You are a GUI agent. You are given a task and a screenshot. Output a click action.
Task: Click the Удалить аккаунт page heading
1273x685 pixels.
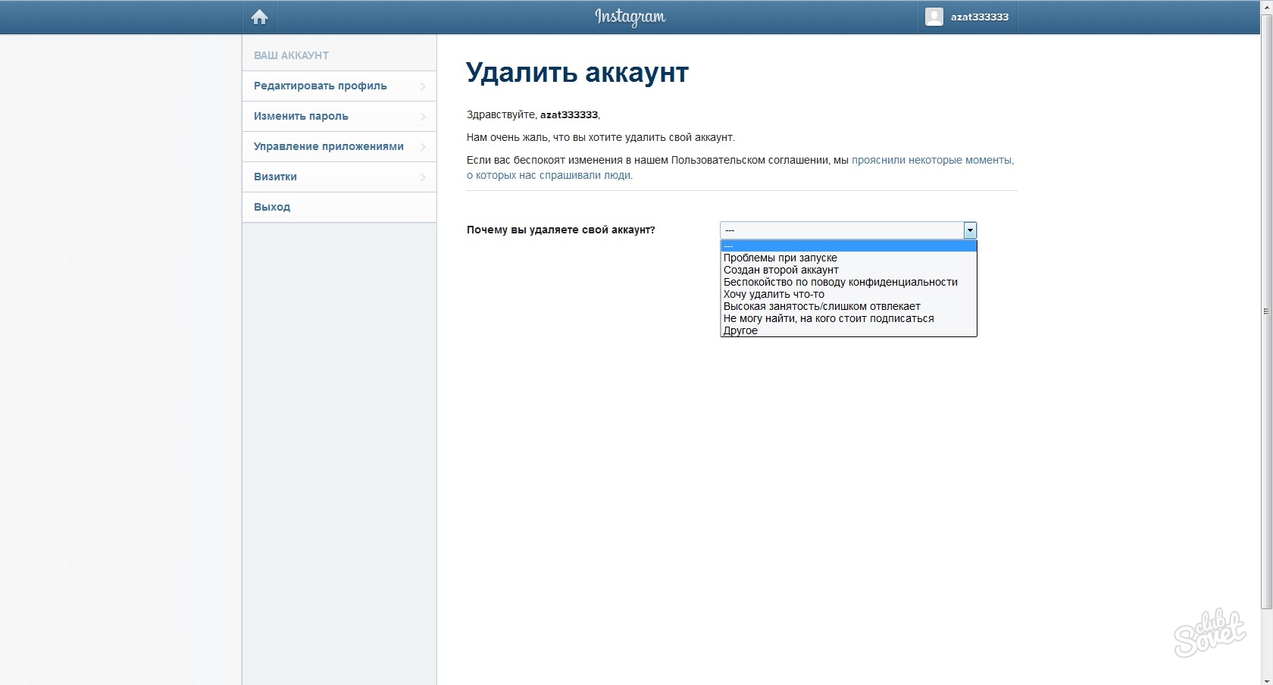click(x=577, y=73)
